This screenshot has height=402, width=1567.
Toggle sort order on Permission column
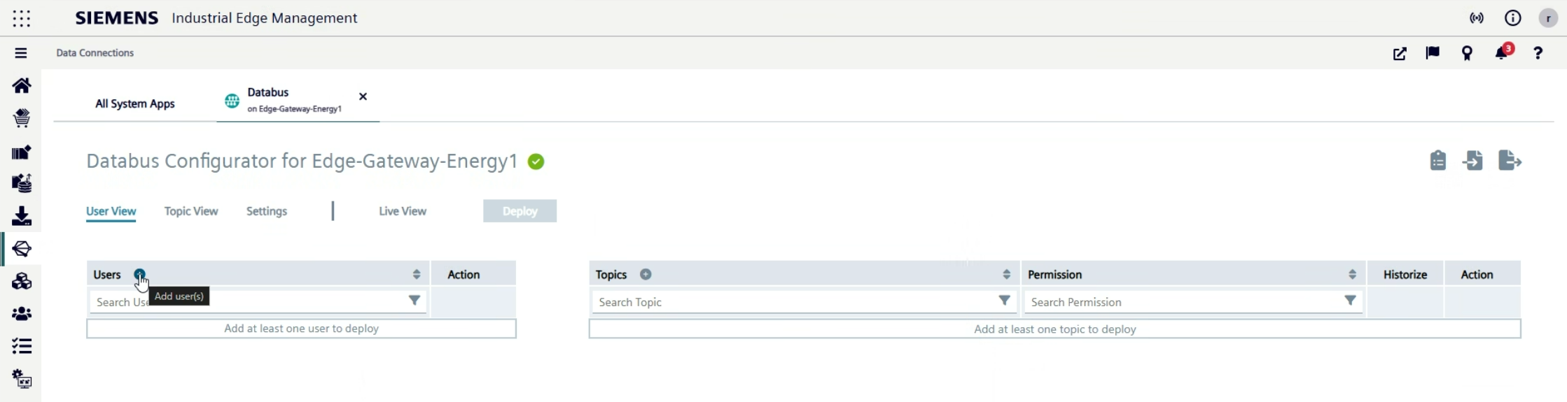(x=1352, y=275)
